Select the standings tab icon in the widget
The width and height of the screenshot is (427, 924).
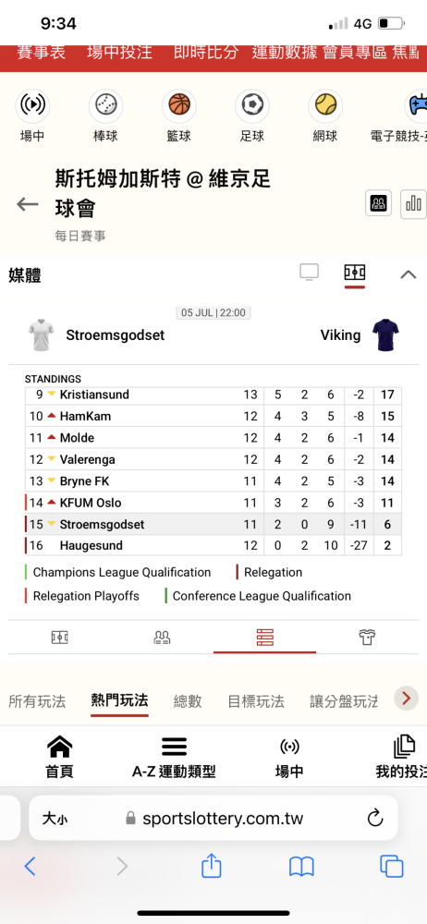pos(265,637)
